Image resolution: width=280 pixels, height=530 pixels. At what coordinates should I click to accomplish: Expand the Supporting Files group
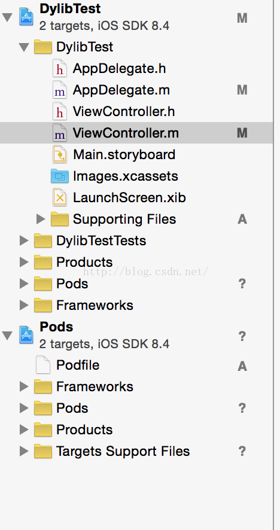[41, 219]
